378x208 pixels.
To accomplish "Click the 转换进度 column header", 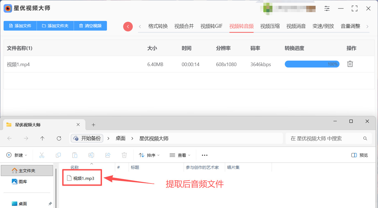I will (294, 48).
